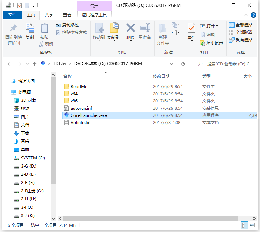Screen dimensions: 260x232
Task: Select This PC (此电脑) in sidebar
Action: tap(21, 92)
